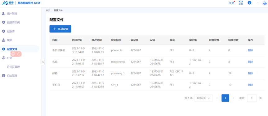
Task: Open the info icon in top bar
Action: (x=249, y=3)
